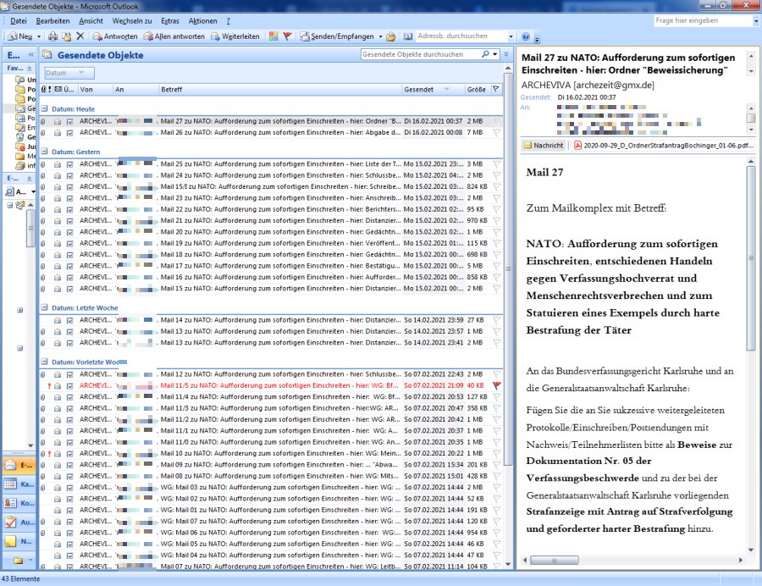Open the Wechseln zu menu
762x586 pixels.
(x=132, y=21)
